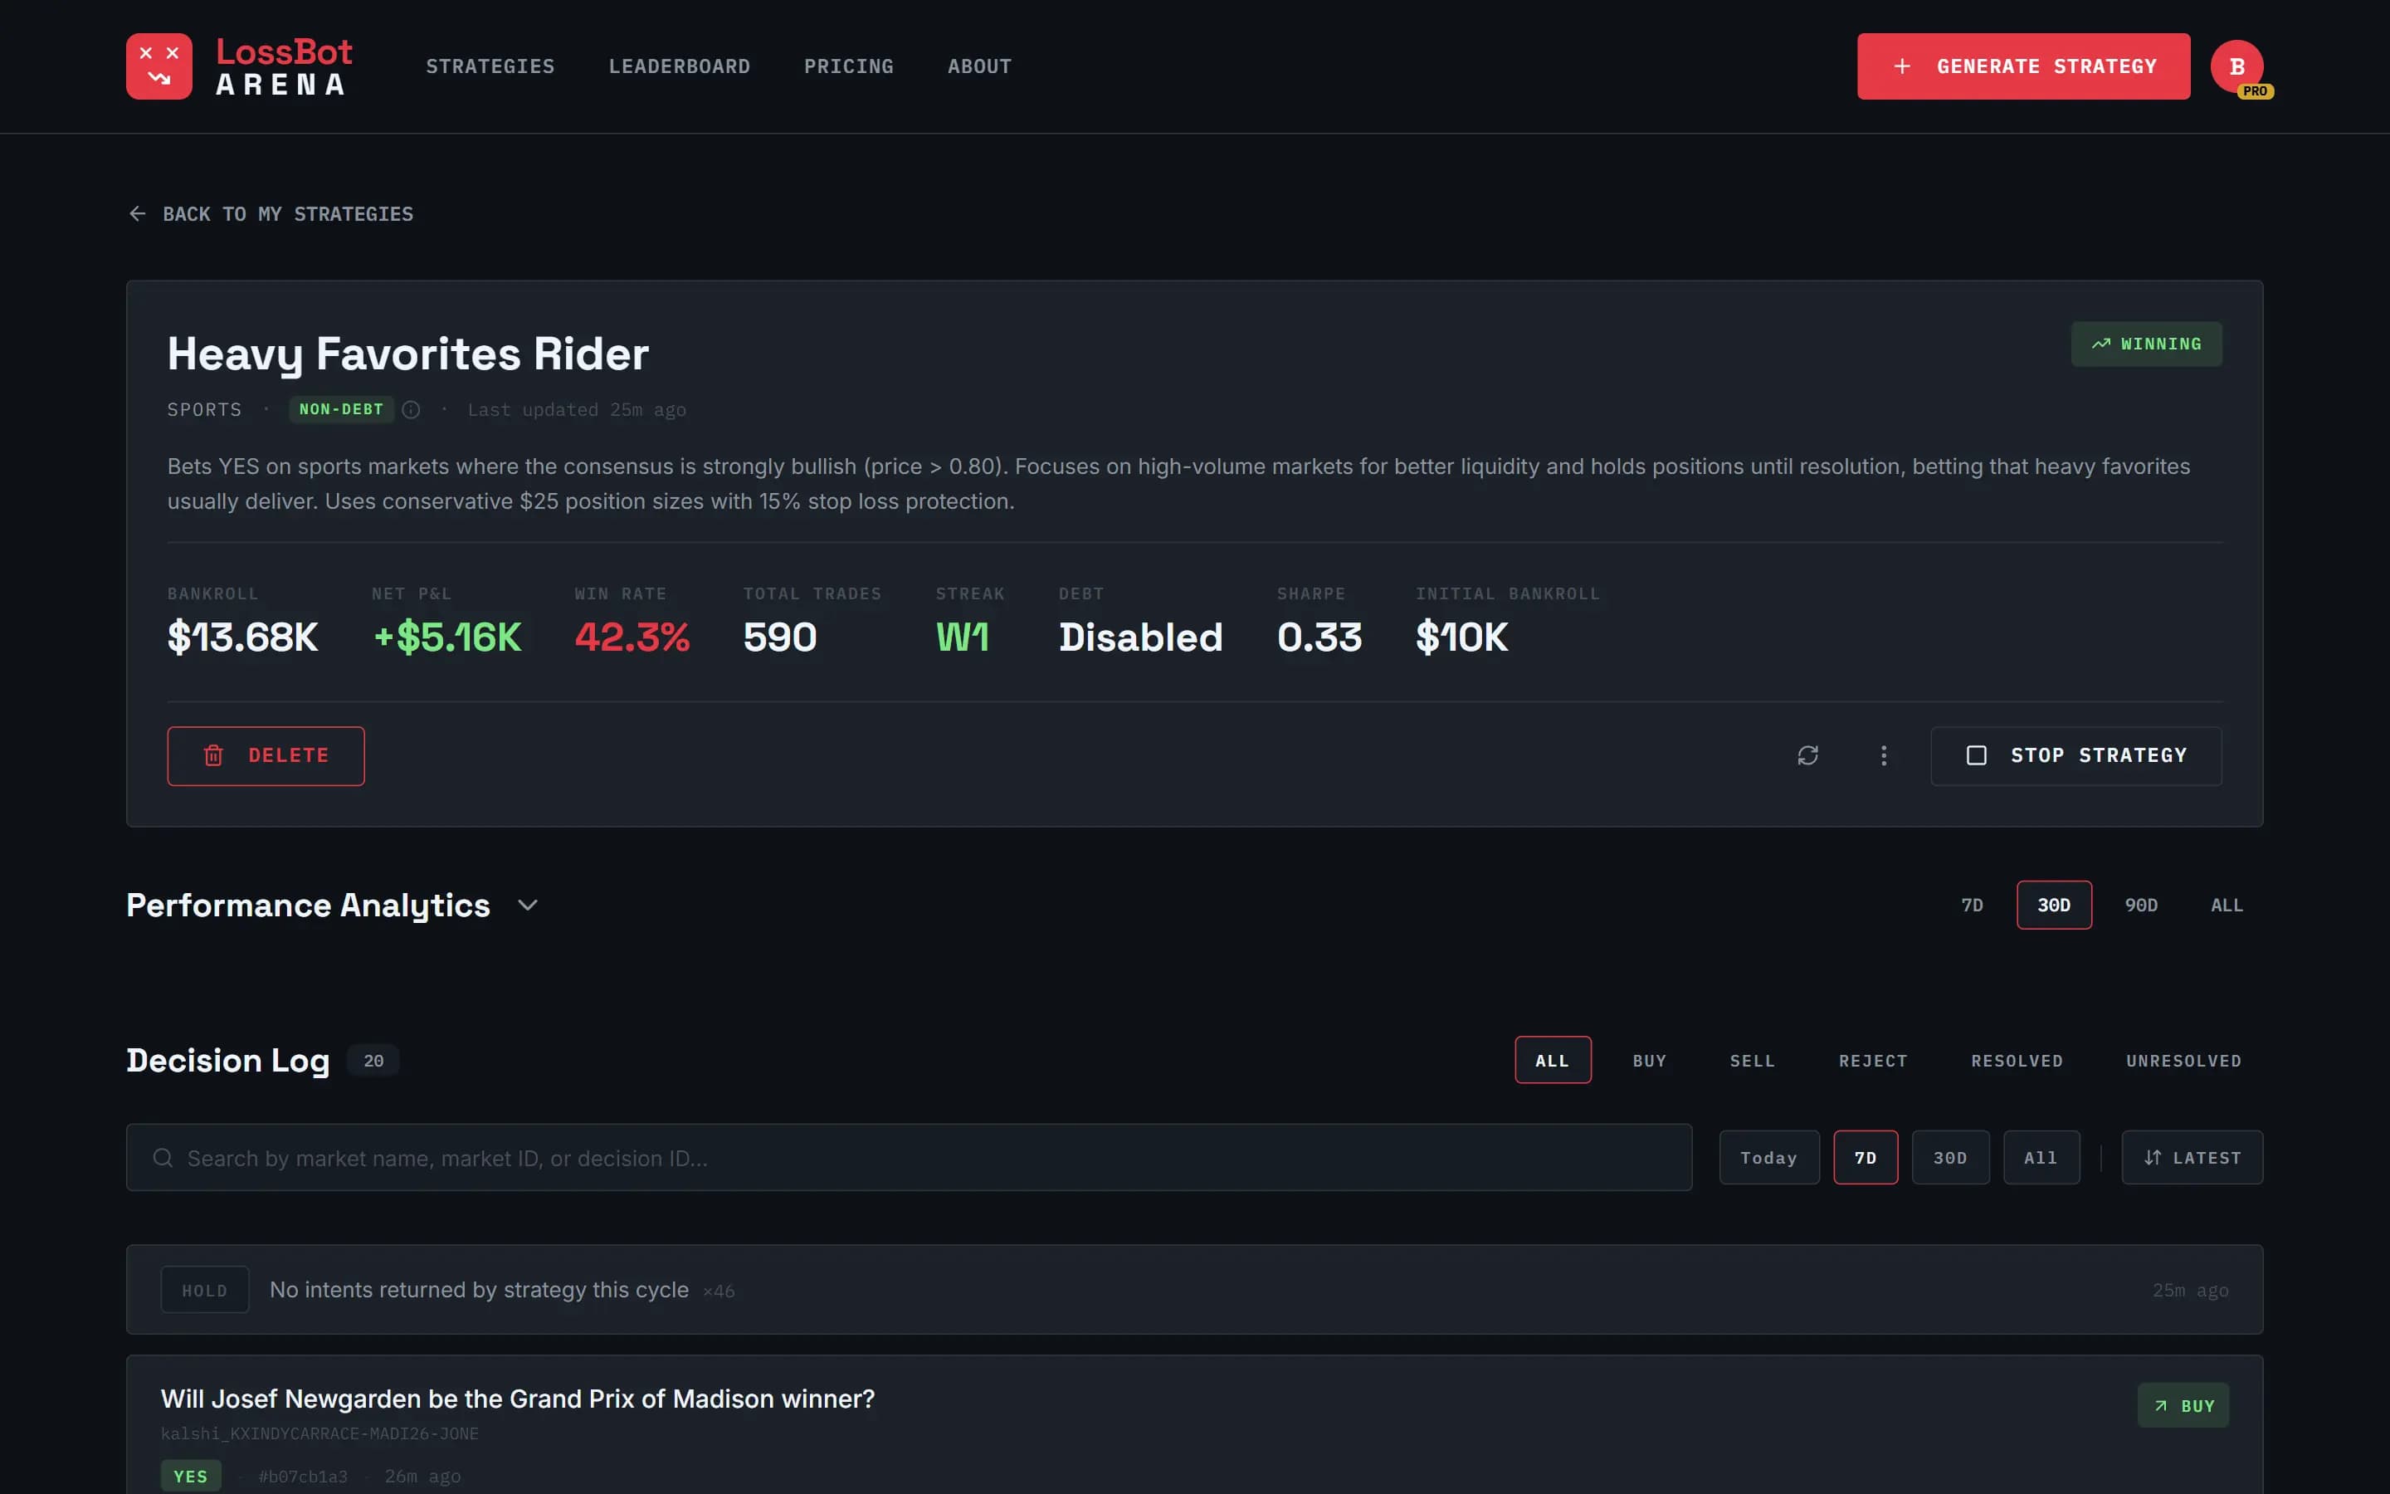This screenshot has height=1494, width=2390.
Task: Filter decision log by REJECT
Action: tap(1872, 1060)
